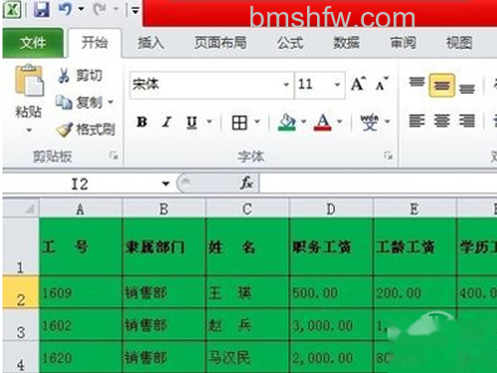497x373 pixels.
Task: Decrease font size with small A
Action: click(x=382, y=84)
